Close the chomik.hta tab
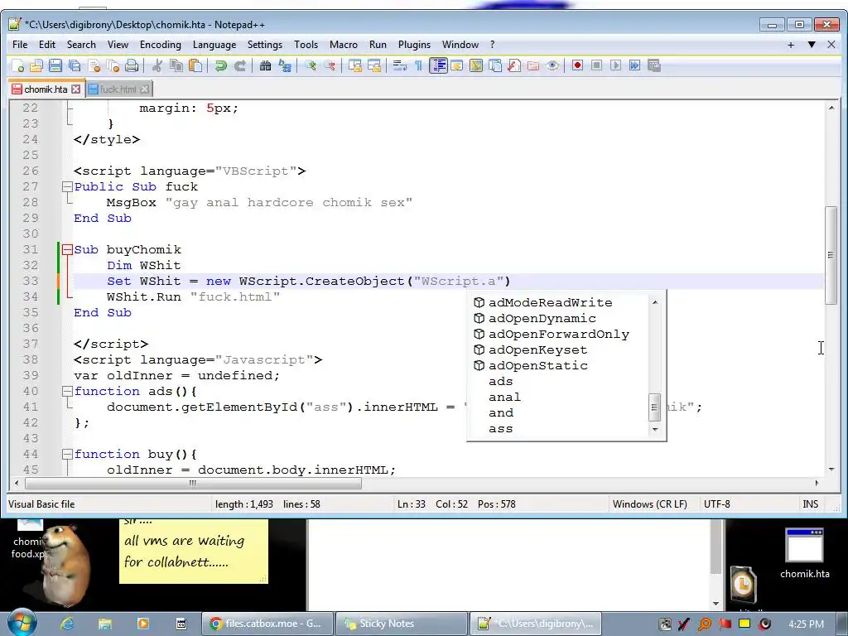Screen dimensions: 848x636 (76, 89)
